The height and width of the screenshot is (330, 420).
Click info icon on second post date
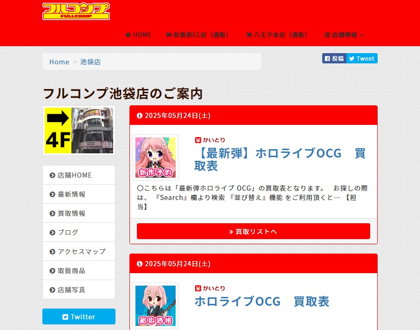tap(140, 264)
